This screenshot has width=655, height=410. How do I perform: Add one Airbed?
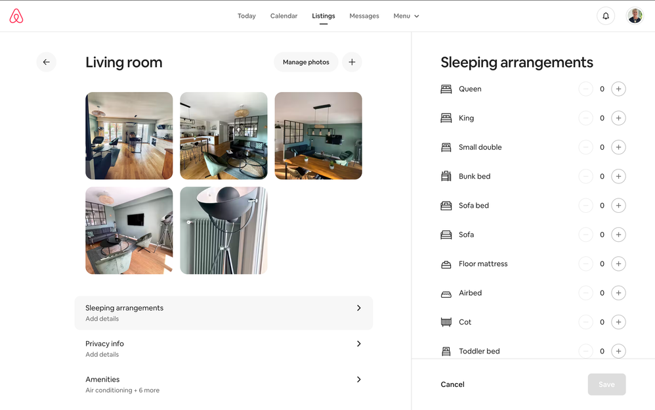click(618, 293)
